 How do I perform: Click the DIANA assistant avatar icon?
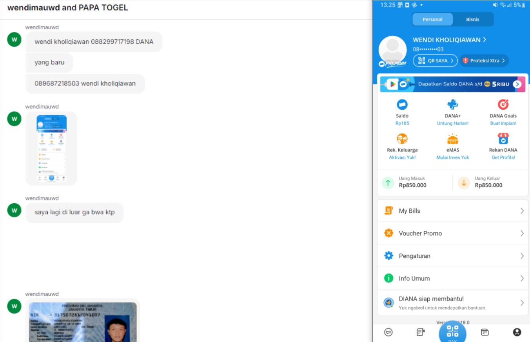click(x=388, y=302)
